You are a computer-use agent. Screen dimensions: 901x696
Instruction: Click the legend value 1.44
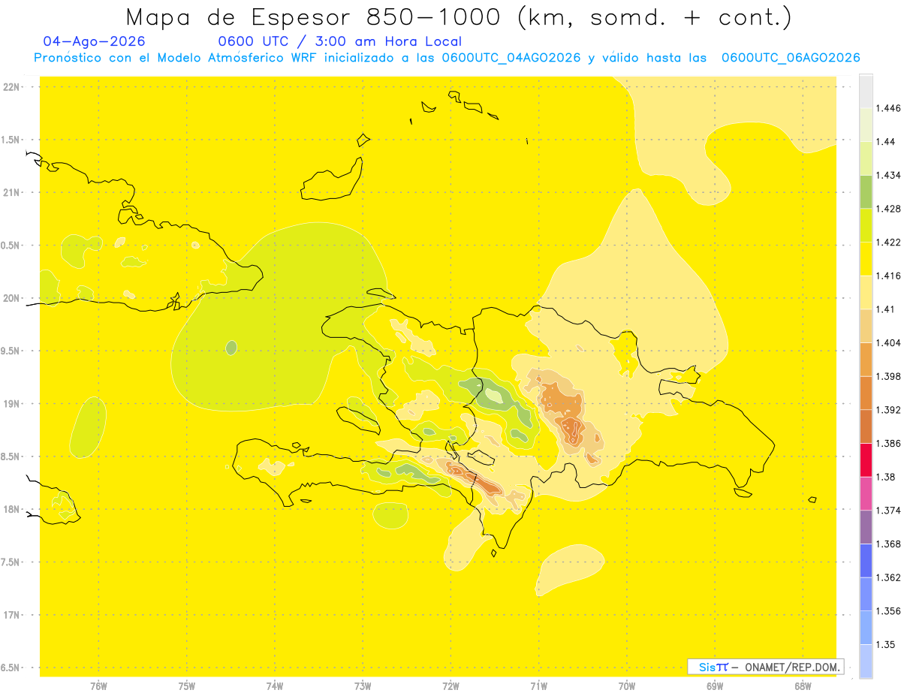(x=885, y=142)
